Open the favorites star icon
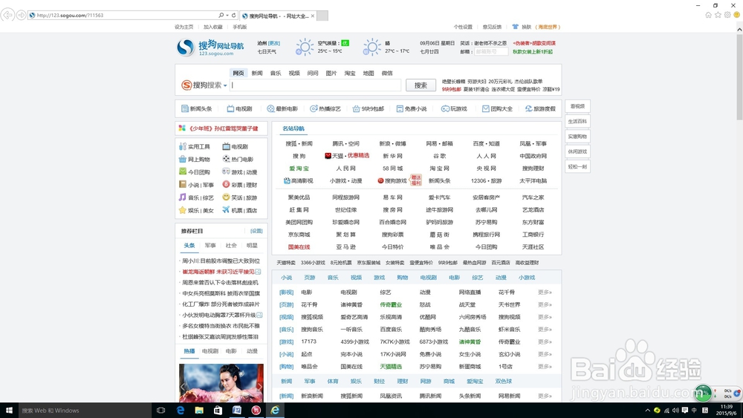The image size is (743, 418). pyautogui.click(x=718, y=15)
